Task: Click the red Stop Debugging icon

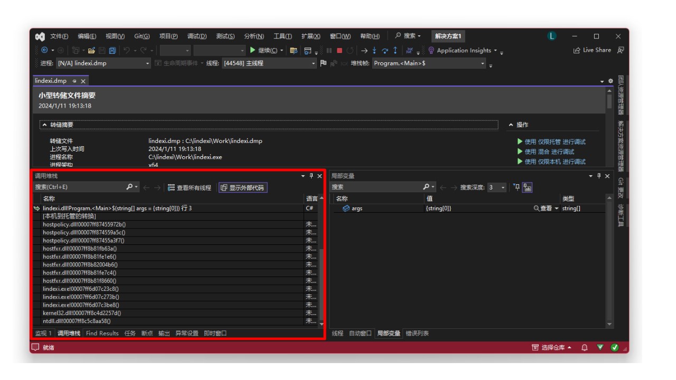Action: point(340,51)
